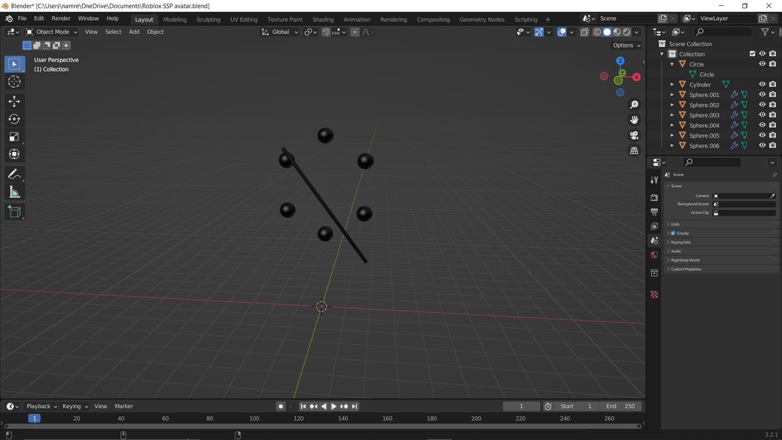Toggle X-ray mode button
Image resolution: width=782 pixels, height=440 pixels.
click(x=584, y=32)
